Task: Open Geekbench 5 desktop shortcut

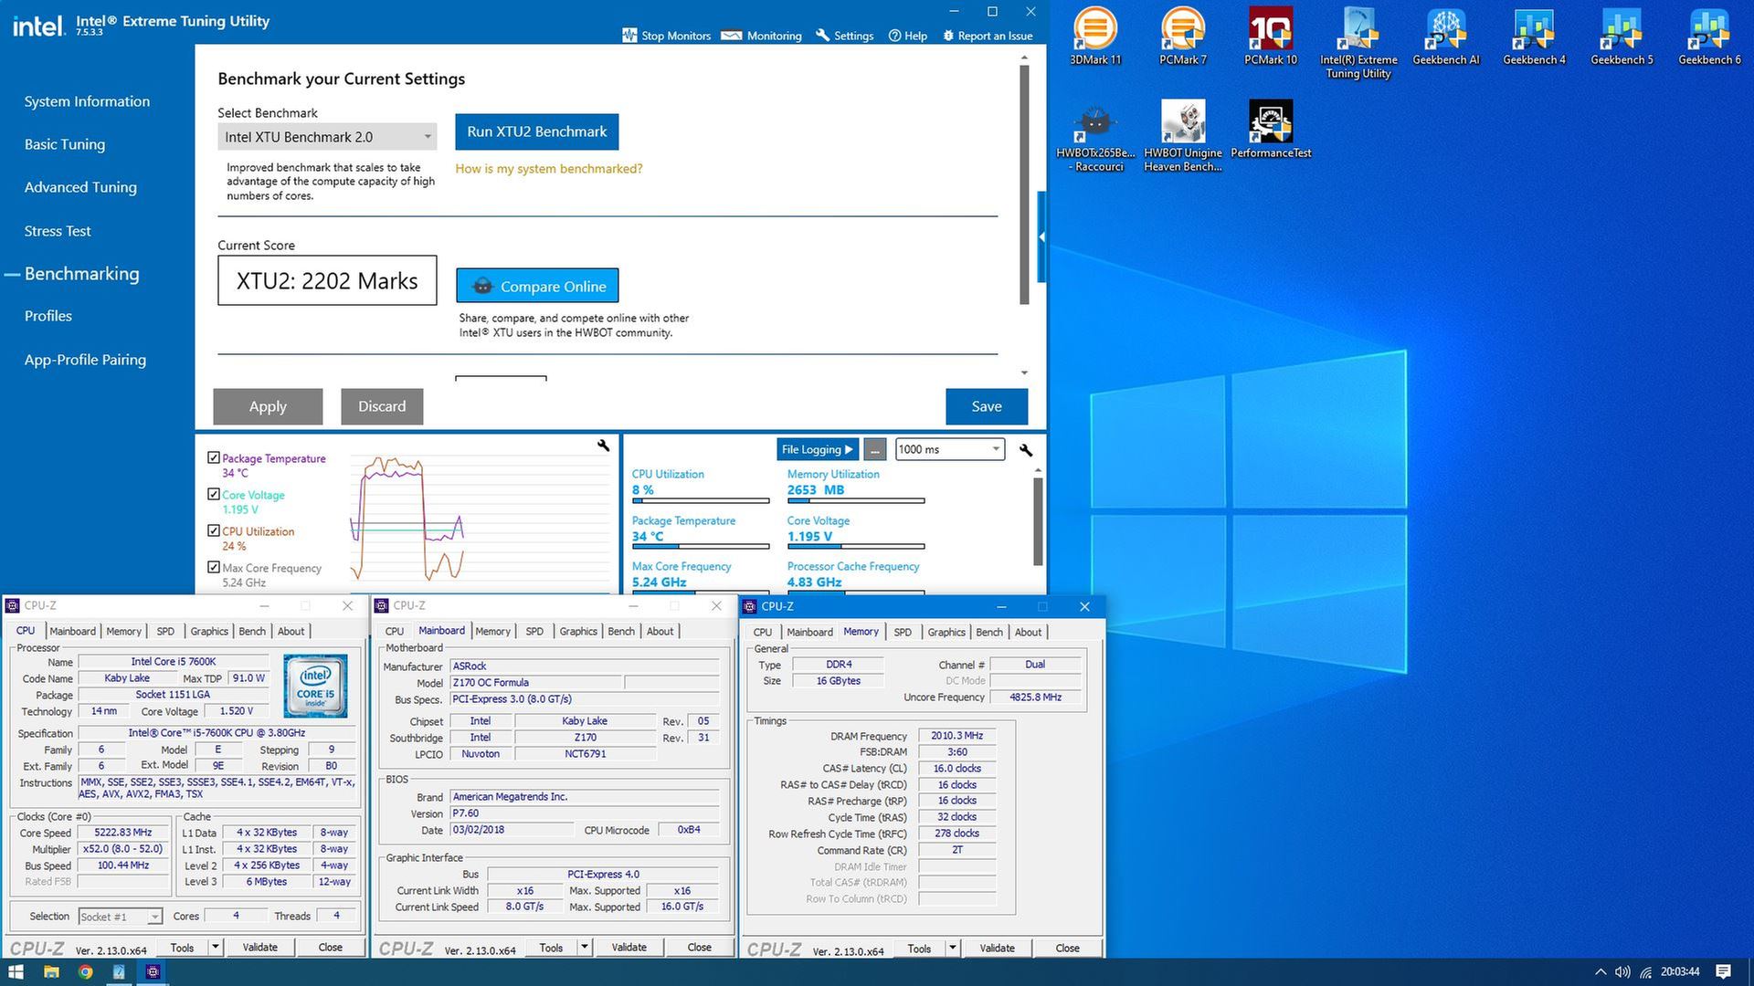Action: [1622, 37]
